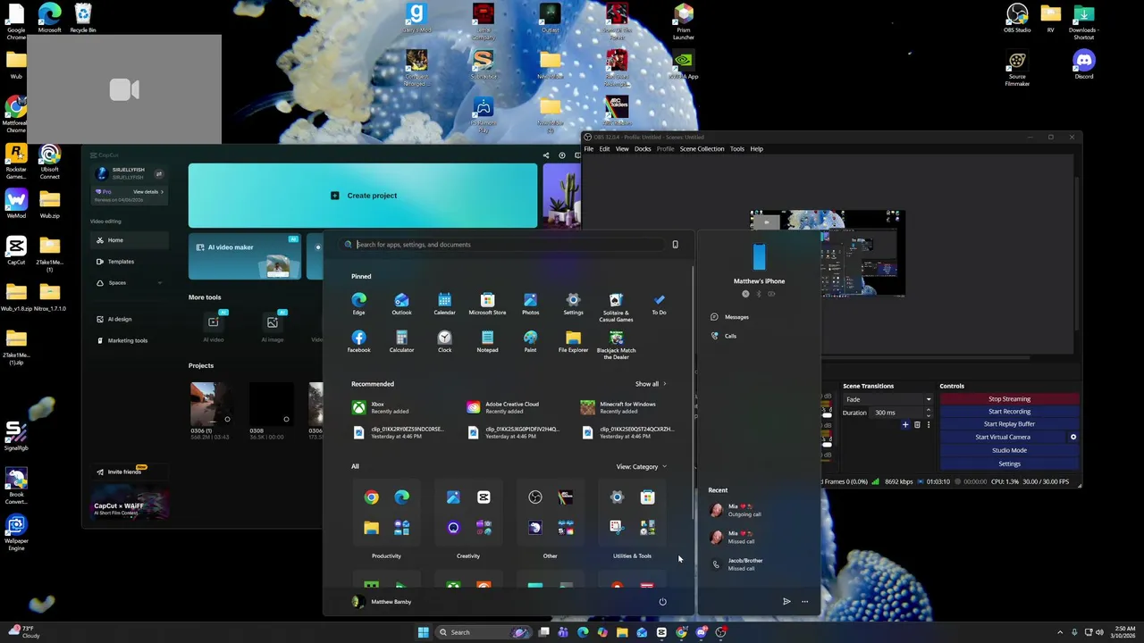Open Discord desktop shortcut
This screenshot has width=1144, height=643.
click(x=1084, y=64)
